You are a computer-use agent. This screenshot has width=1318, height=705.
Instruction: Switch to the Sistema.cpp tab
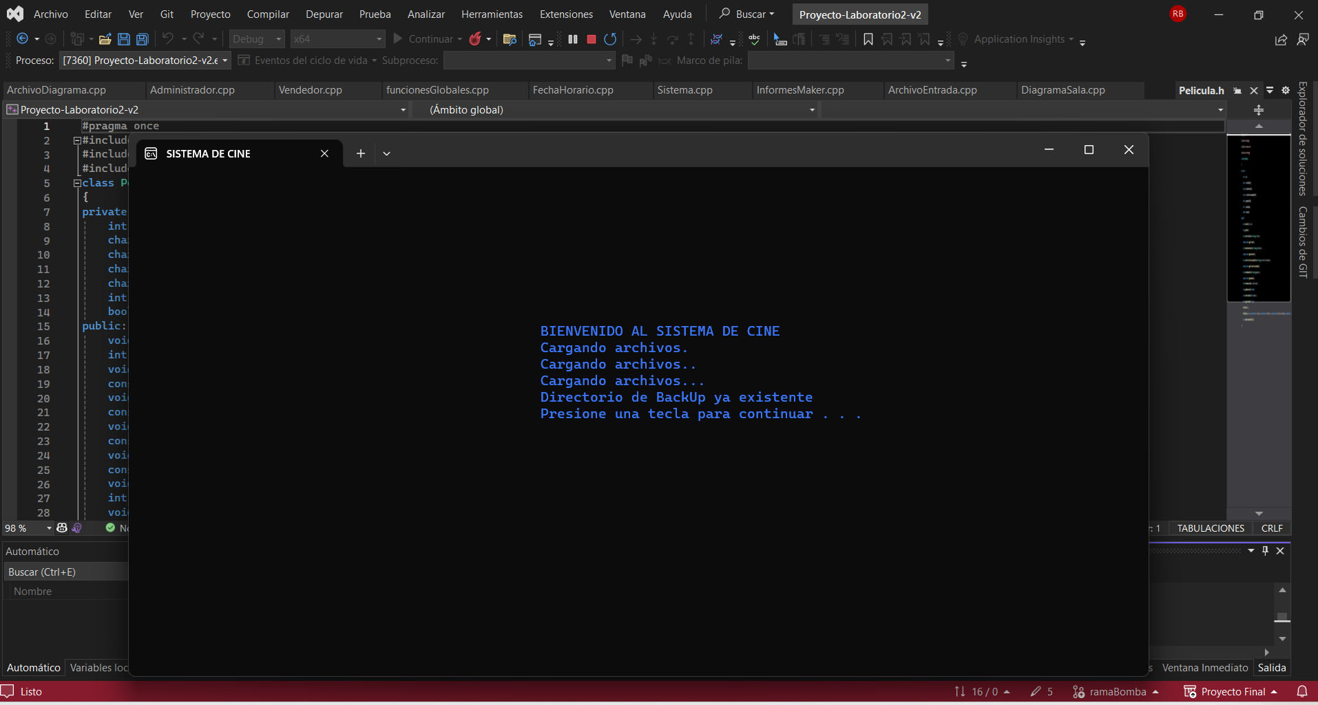(x=685, y=90)
